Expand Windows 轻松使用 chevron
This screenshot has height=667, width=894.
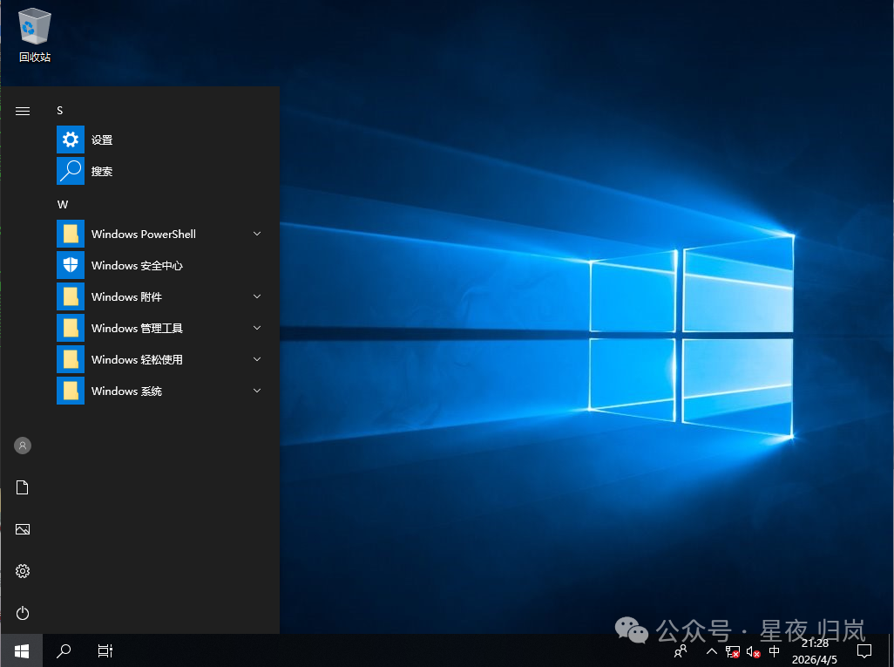coord(257,359)
